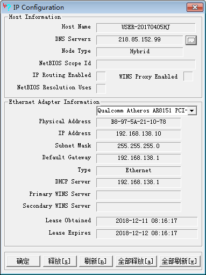Click the 释放[s] release button
Screen dimensions: 206x275
tap(60, 261)
